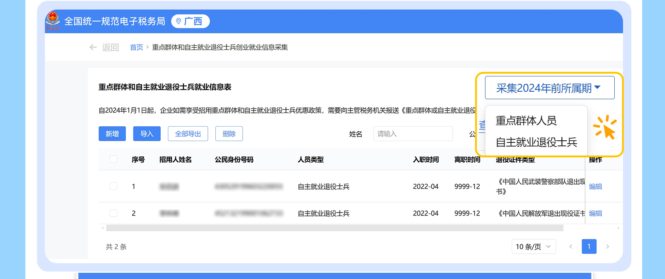This screenshot has height=279, width=665.
Task: Click the horizontal scrollbar right arrow
Action: pos(618,228)
